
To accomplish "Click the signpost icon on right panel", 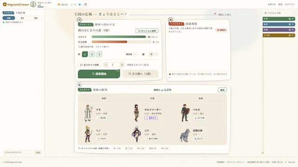I will click(266, 13).
